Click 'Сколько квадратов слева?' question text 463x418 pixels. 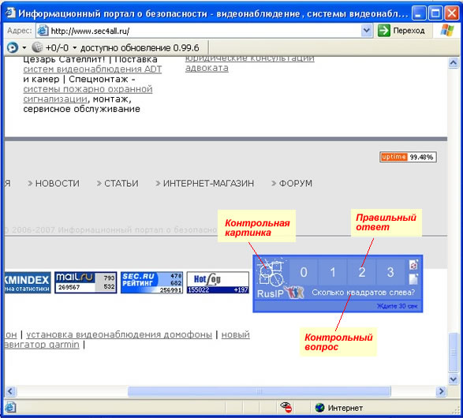coord(363,293)
